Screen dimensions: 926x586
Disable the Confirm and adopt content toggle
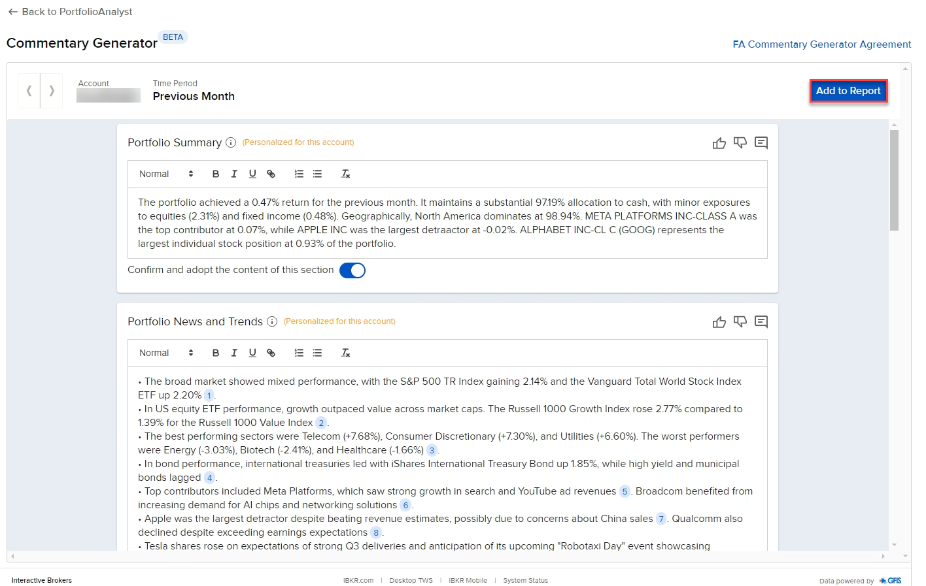pyautogui.click(x=352, y=270)
